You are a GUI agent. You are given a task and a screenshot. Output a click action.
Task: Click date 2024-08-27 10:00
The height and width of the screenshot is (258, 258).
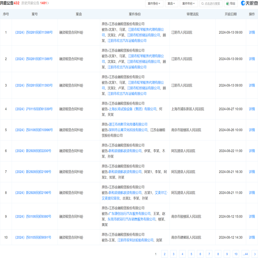click(x=231, y=109)
